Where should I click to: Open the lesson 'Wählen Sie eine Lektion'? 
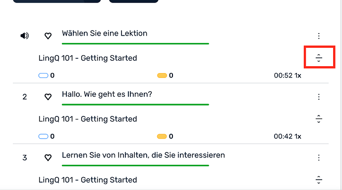[105, 33]
